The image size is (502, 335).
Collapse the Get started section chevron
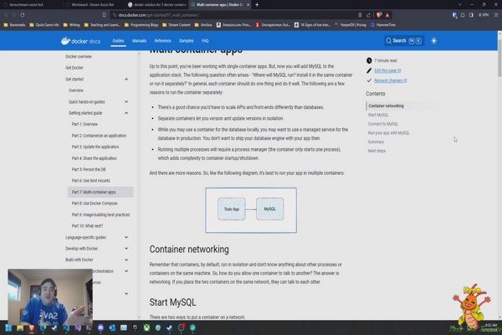(x=126, y=80)
